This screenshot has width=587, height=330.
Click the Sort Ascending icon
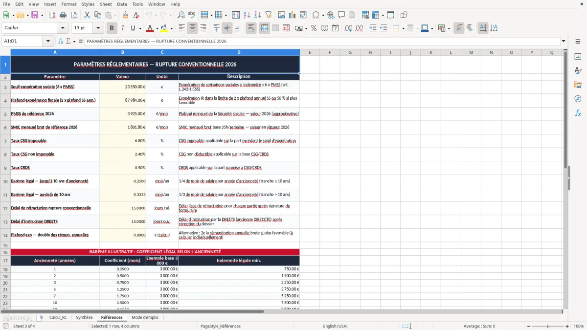coord(247,15)
